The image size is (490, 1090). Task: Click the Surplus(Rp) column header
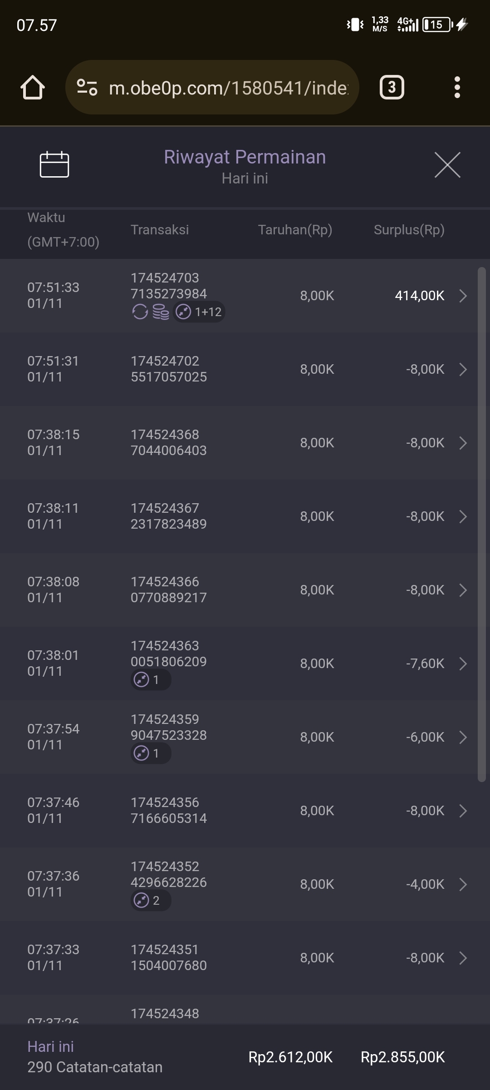(x=409, y=230)
